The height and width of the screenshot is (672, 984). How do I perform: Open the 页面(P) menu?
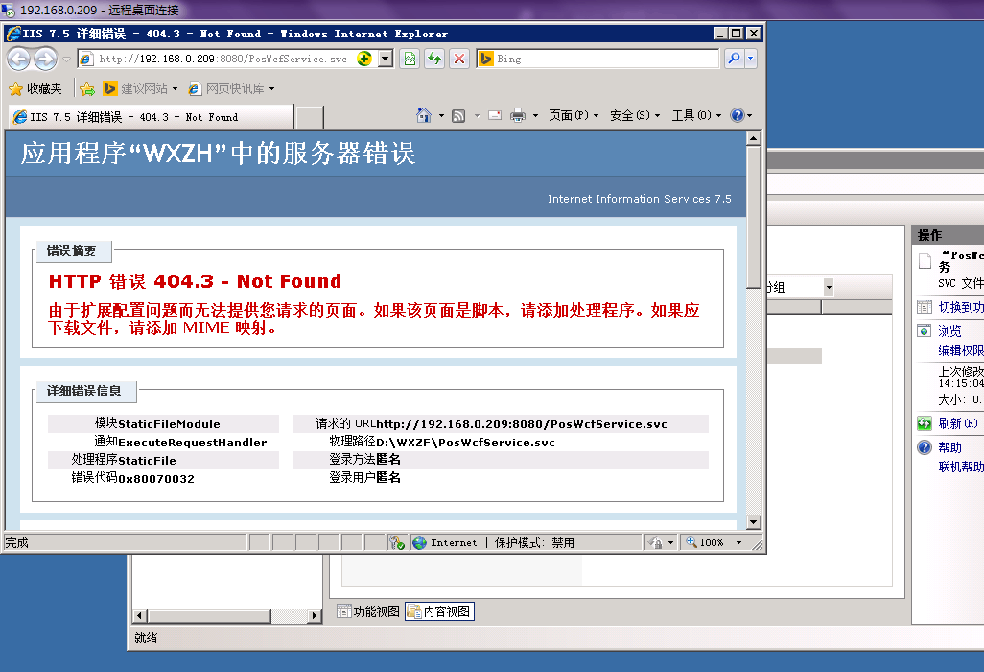click(574, 115)
